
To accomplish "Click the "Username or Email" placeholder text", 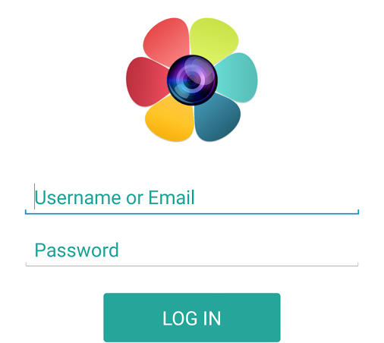I will point(115,197).
